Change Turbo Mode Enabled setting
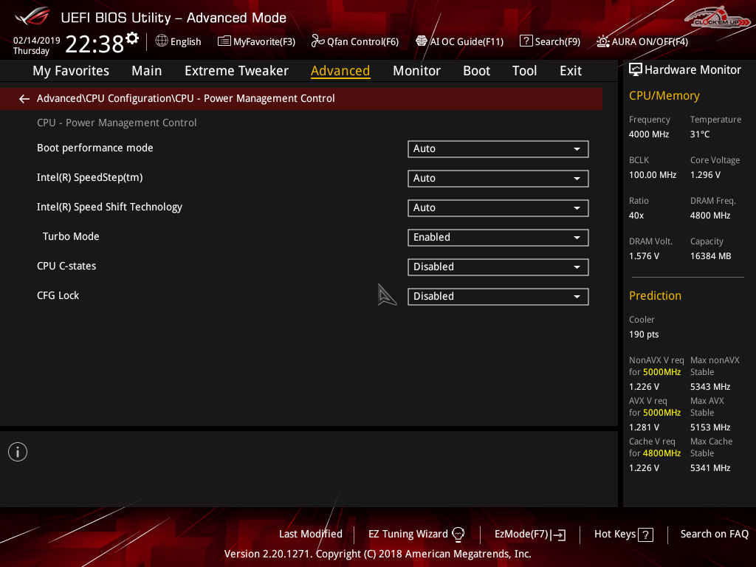This screenshot has height=567, width=756. point(498,237)
